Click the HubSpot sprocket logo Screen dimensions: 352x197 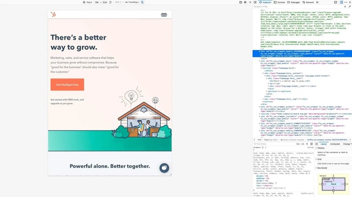click(x=53, y=15)
